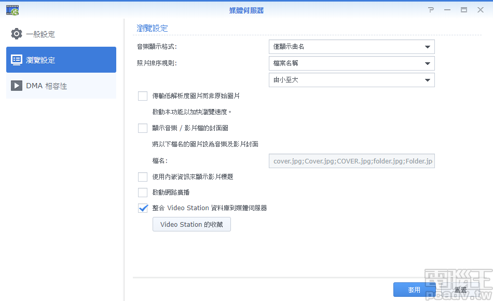Maximize the 媒體伺服器 window
This screenshot has height=301, width=493.
tap(463, 9)
